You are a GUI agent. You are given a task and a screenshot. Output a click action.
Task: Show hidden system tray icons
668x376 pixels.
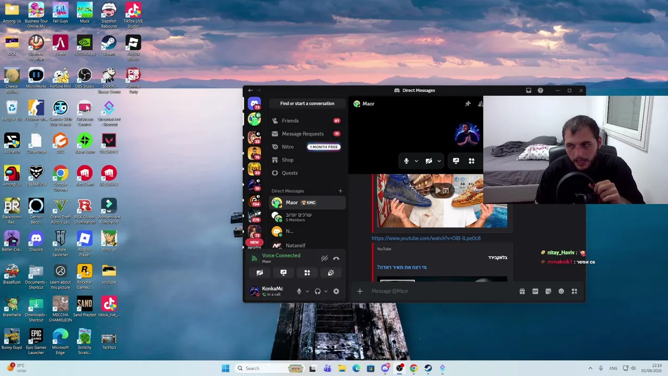click(x=590, y=368)
